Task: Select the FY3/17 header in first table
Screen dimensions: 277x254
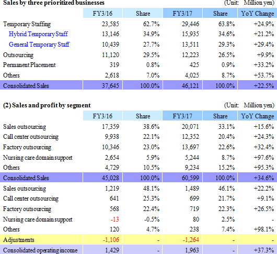Action: click(x=182, y=13)
